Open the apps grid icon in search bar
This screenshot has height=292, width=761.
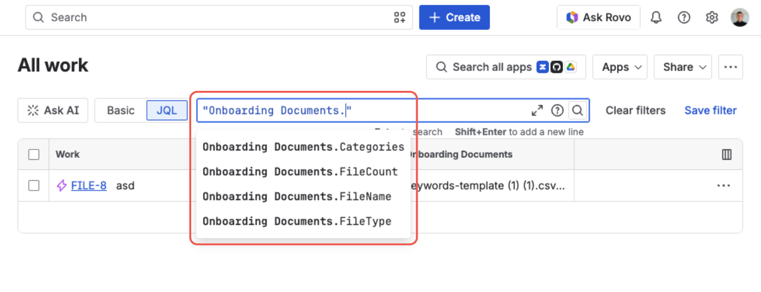pyautogui.click(x=400, y=18)
